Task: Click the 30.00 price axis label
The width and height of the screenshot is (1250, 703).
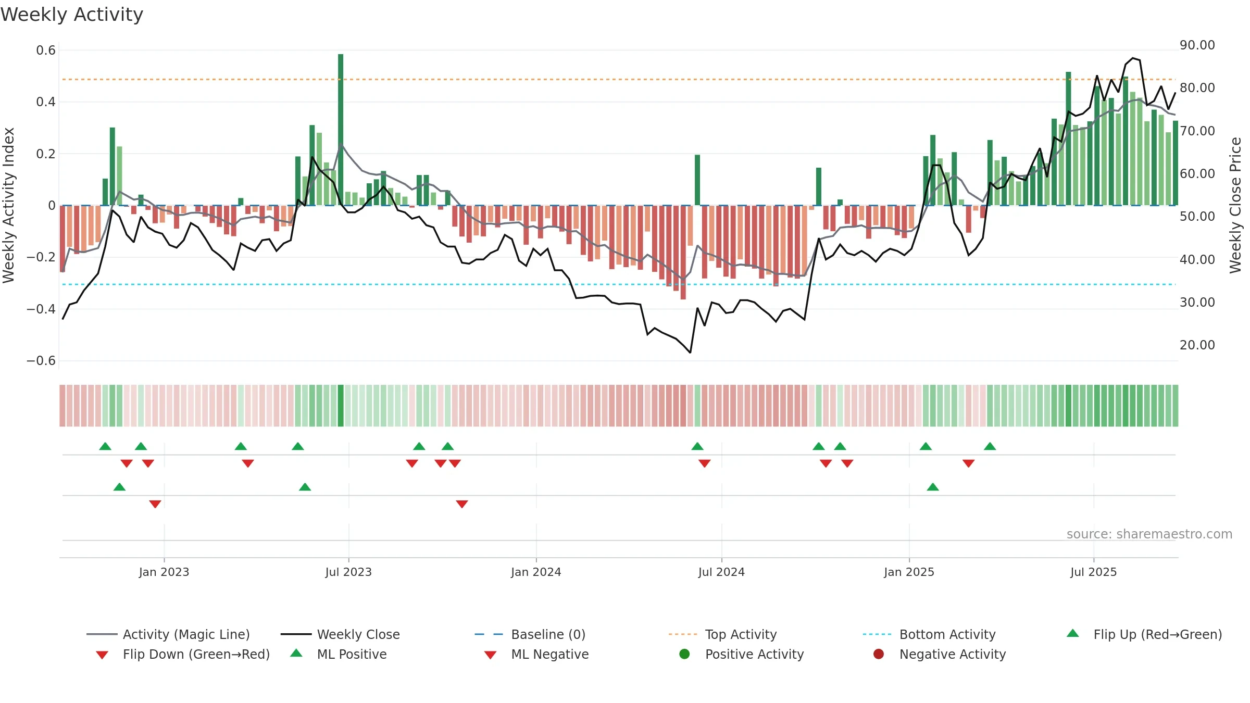Action: tap(1197, 303)
